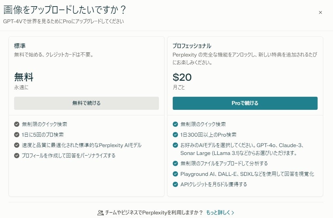The width and height of the screenshot is (333, 218).
Task: Click the checkmark icon beside 無制限のクイック検索 on standard plan
Action: pos(17,124)
